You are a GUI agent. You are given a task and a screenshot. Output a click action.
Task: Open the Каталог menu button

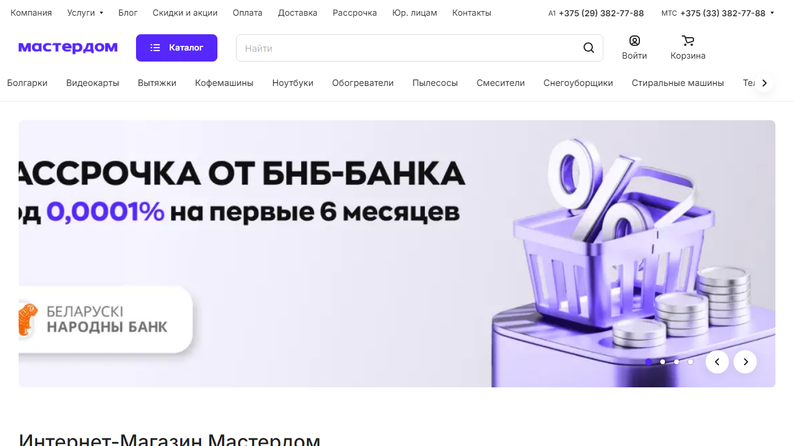pyautogui.click(x=177, y=48)
